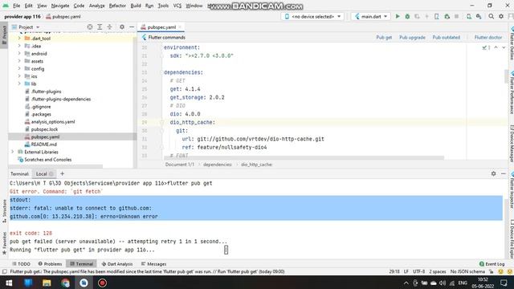Open the File menu
The width and height of the screenshot is (514, 289).
pos(16,6)
